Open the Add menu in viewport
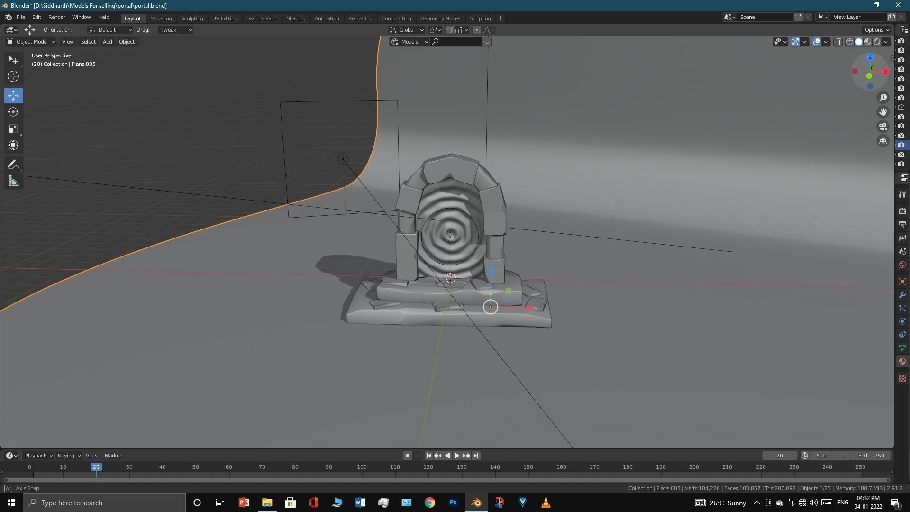The image size is (910, 512). point(108,42)
